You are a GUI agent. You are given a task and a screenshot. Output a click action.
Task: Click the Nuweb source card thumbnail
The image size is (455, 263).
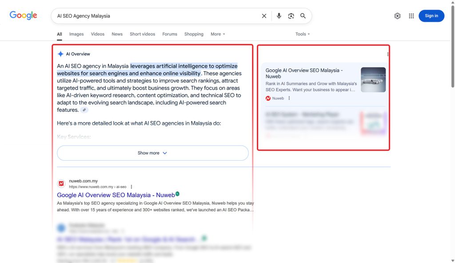373,80
